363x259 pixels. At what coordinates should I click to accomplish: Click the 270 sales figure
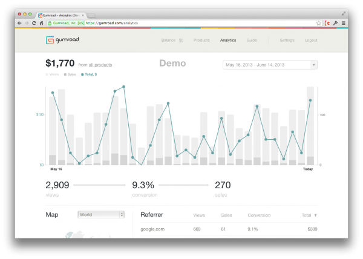tap(223, 185)
